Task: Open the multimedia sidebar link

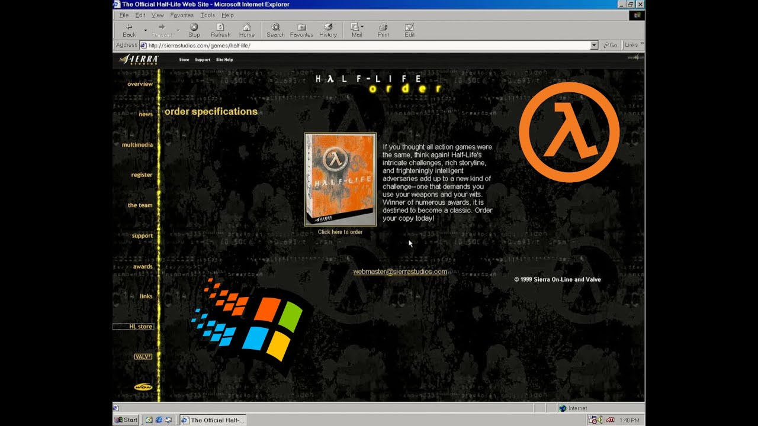Action: click(x=137, y=145)
